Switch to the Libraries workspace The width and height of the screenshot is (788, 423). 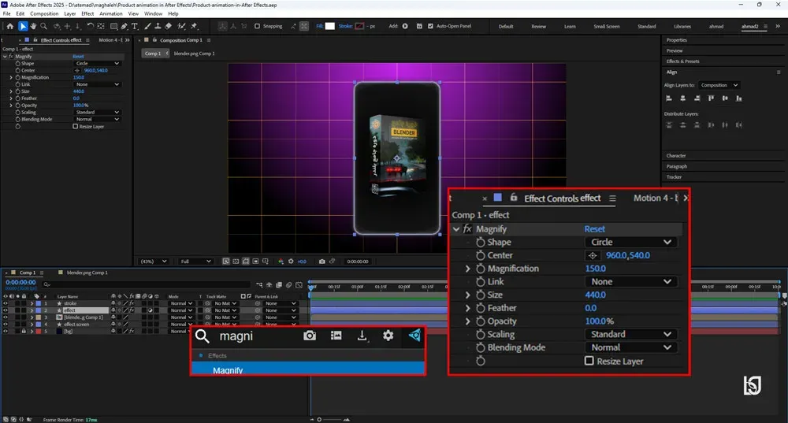[682, 26]
